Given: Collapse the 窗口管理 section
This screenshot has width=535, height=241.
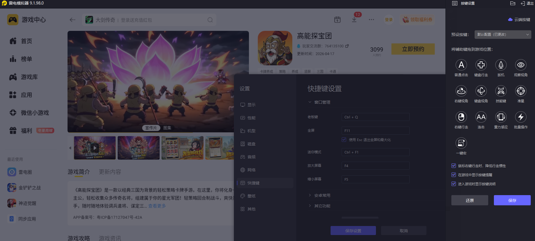Looking at the screenshot, I should [x=319, y=102].
